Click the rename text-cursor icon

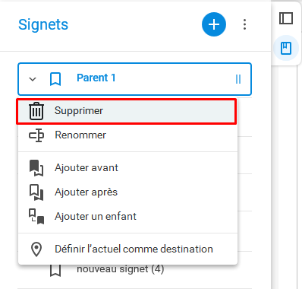(36, 135)
